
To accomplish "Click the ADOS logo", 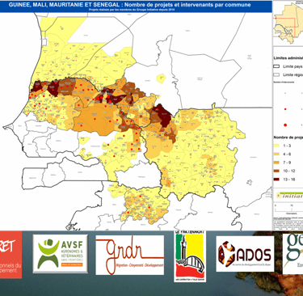I will pos(245,254).
